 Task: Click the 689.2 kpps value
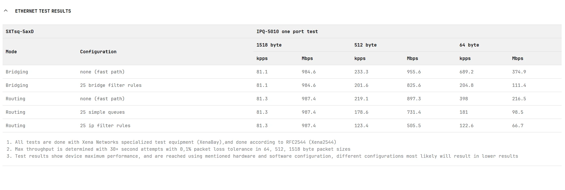(x=466, y=72)
